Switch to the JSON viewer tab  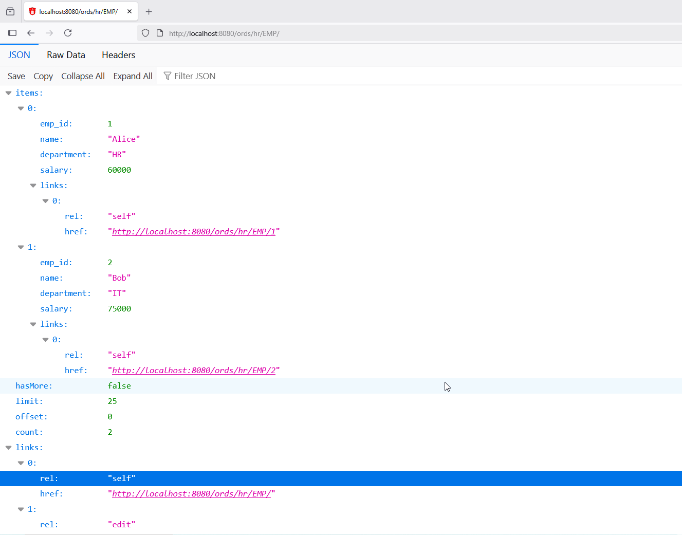(19, 55)
